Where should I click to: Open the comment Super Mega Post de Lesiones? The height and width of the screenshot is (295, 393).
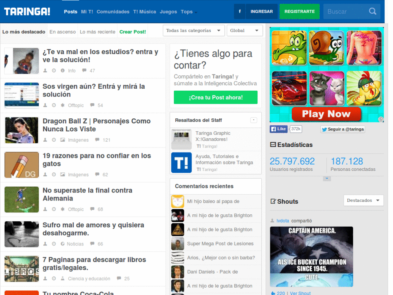click(220, 244)
